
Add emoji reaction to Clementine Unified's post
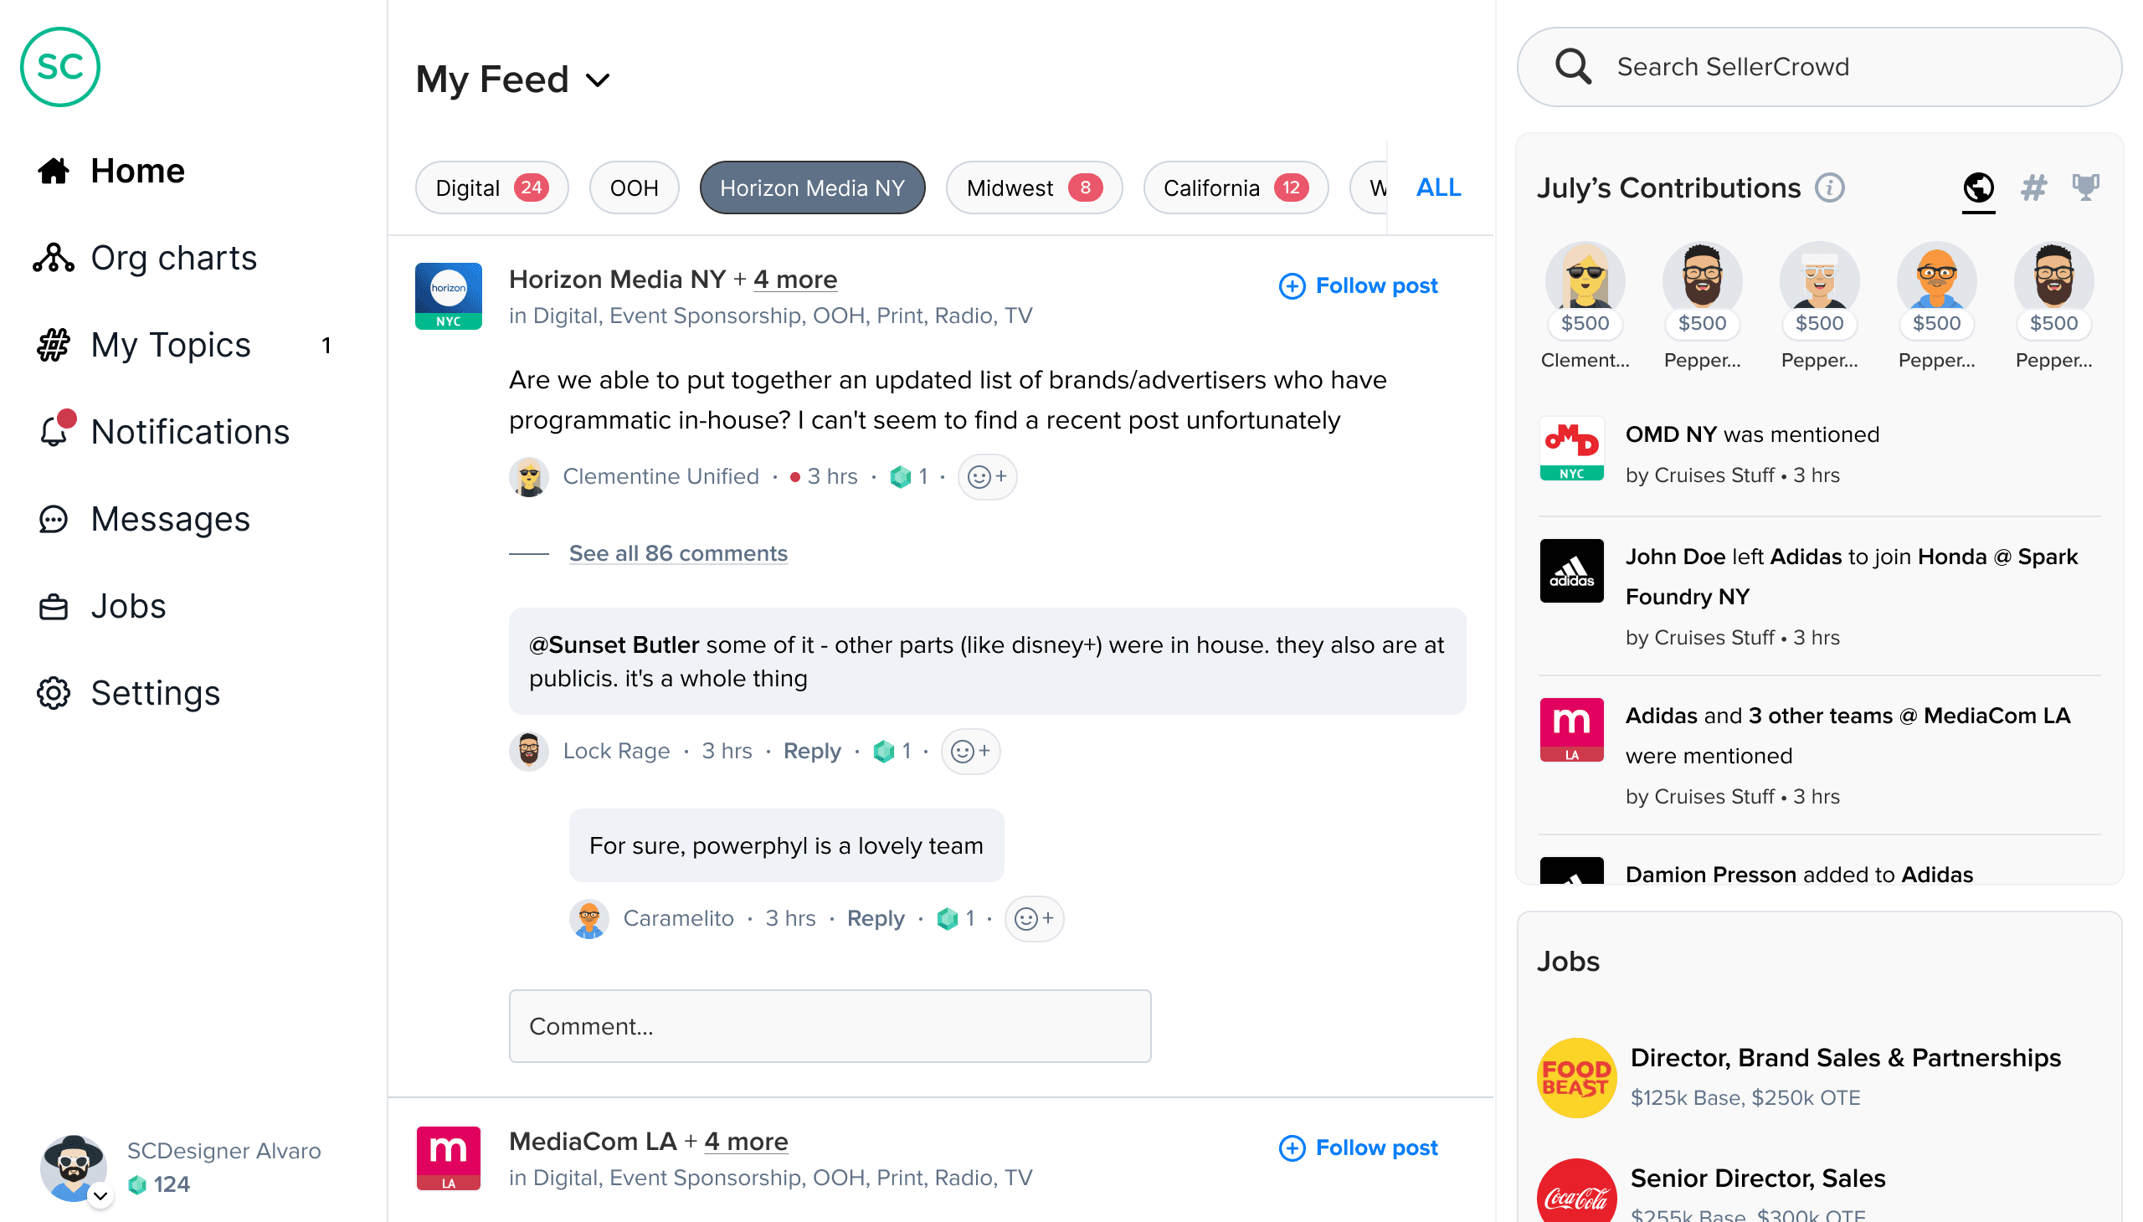(x=986, y=477)
